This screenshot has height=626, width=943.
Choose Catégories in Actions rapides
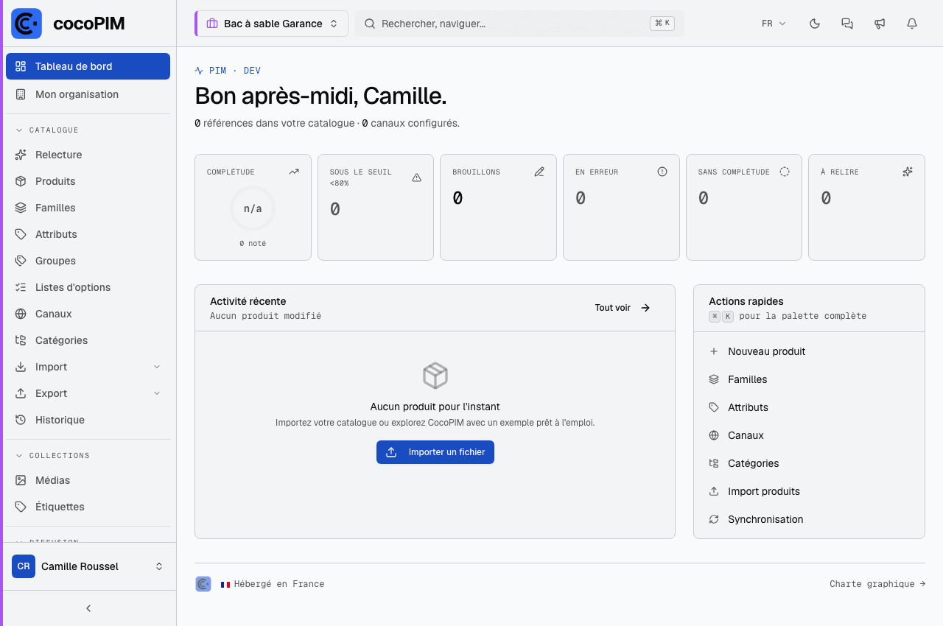coord(809,463)
